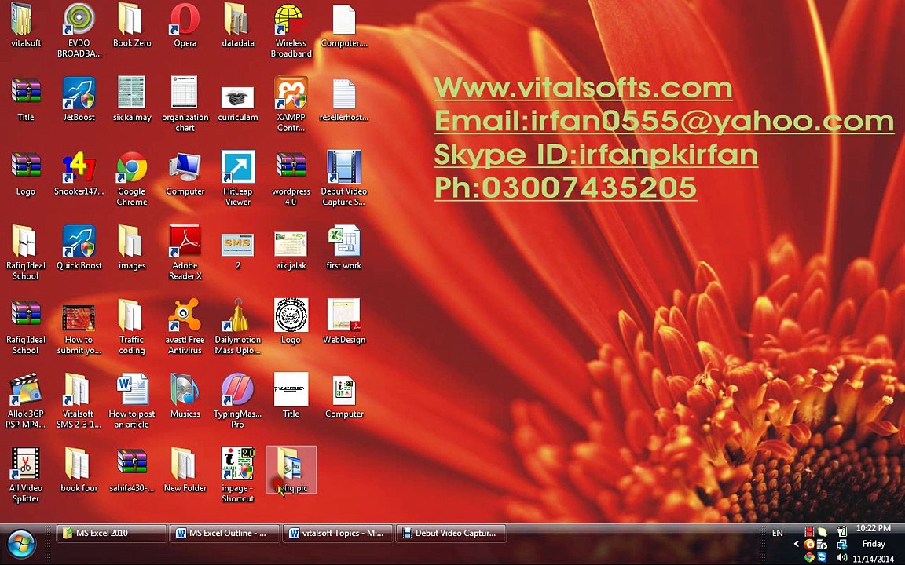Select the Quick Boost shortcut
Image resolution: width=905 pixels, height=565 pixels.
click(x=79, y=248)
